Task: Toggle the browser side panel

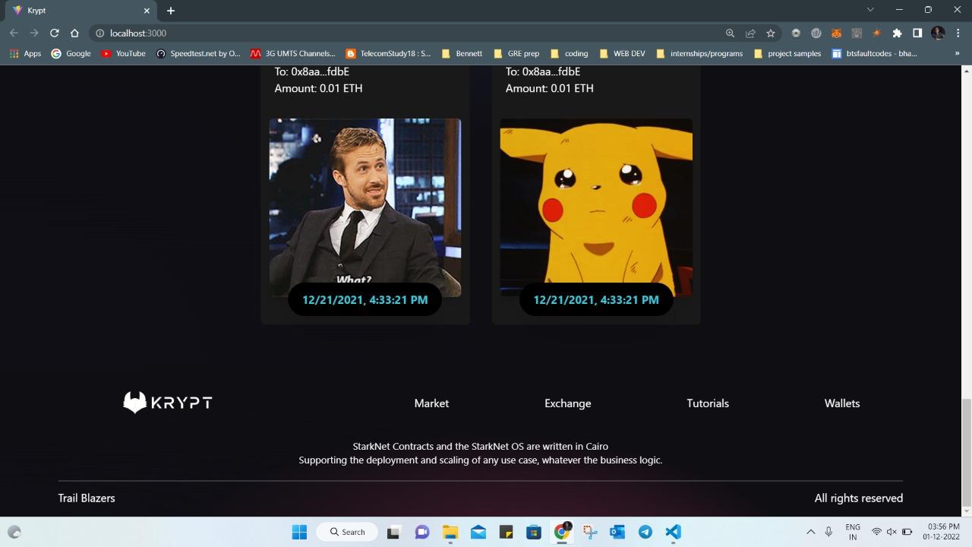Action: 917,33
